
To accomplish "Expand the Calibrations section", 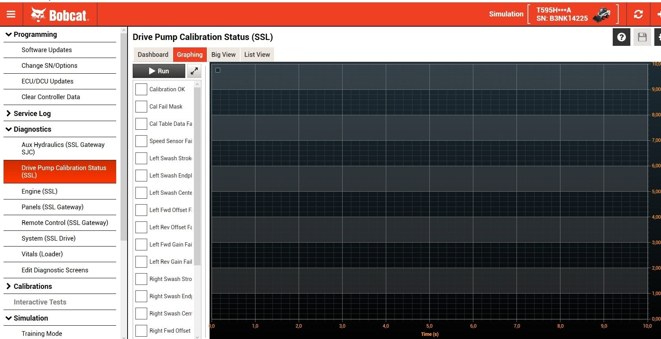I will [x=8, y=286].
